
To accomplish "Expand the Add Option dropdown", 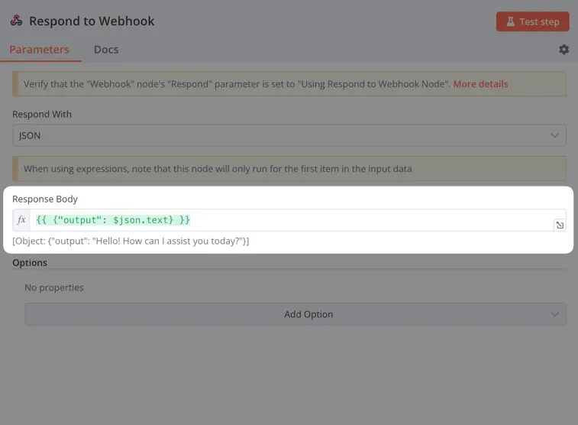I will 295,314.
